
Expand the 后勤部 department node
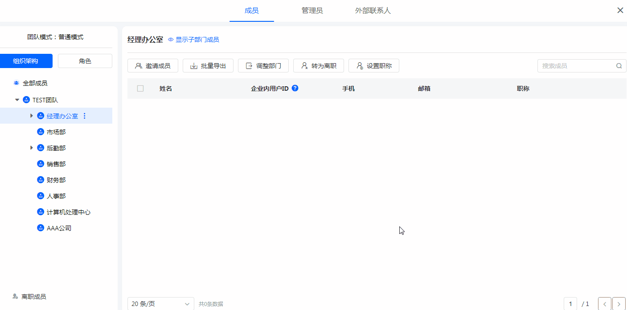31,148
